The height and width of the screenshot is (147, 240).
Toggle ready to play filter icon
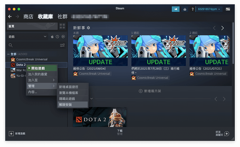pos(63,37)
